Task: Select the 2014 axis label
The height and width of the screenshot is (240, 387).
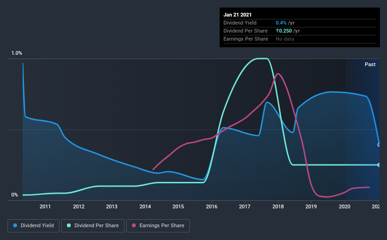Action: pyautogui.click(x=145, y=206)
